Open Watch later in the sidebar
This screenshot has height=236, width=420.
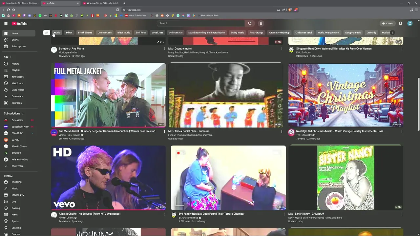[x=18, y=83]
